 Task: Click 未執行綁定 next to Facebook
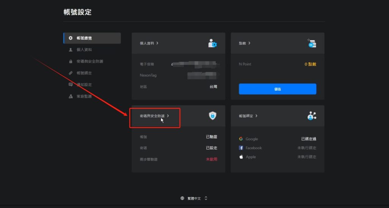307,148
